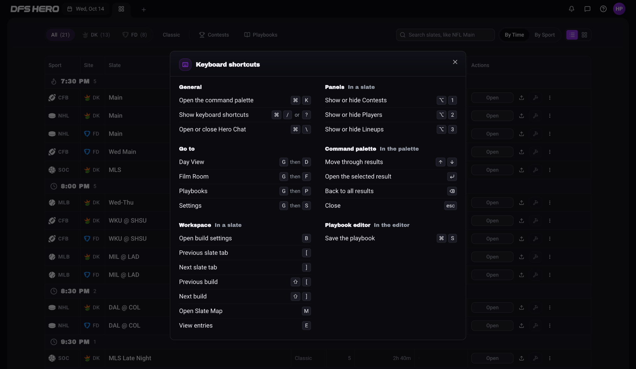The height and width of the screenshot is (369, 636).
Task: Select the All (21) filter
Action: pyautogui.click(x=60, y=35)
